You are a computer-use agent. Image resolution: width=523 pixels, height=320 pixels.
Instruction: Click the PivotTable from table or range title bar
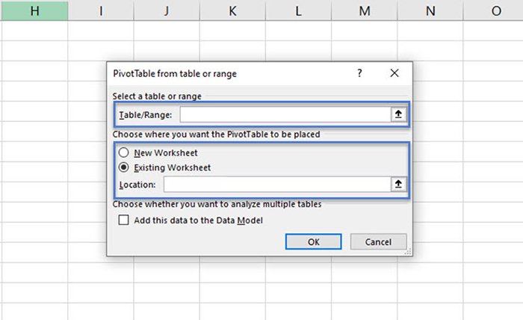[224, 73]
